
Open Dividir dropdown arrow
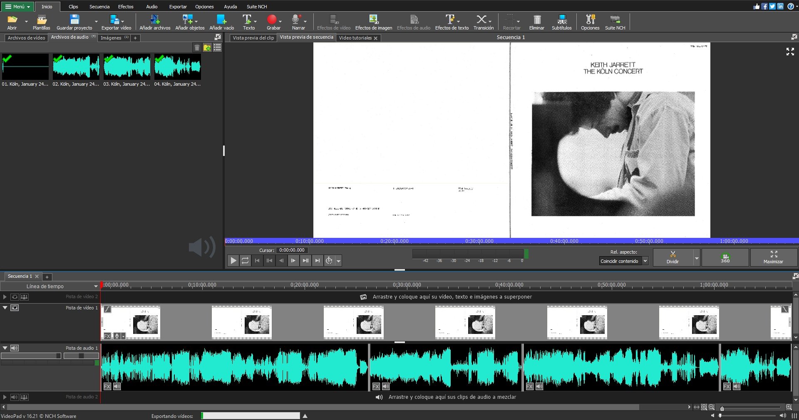(697, 258)
